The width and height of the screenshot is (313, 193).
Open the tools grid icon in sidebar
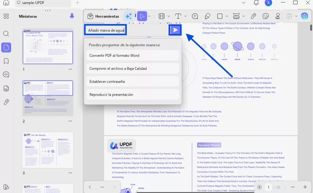pos(6,16)
